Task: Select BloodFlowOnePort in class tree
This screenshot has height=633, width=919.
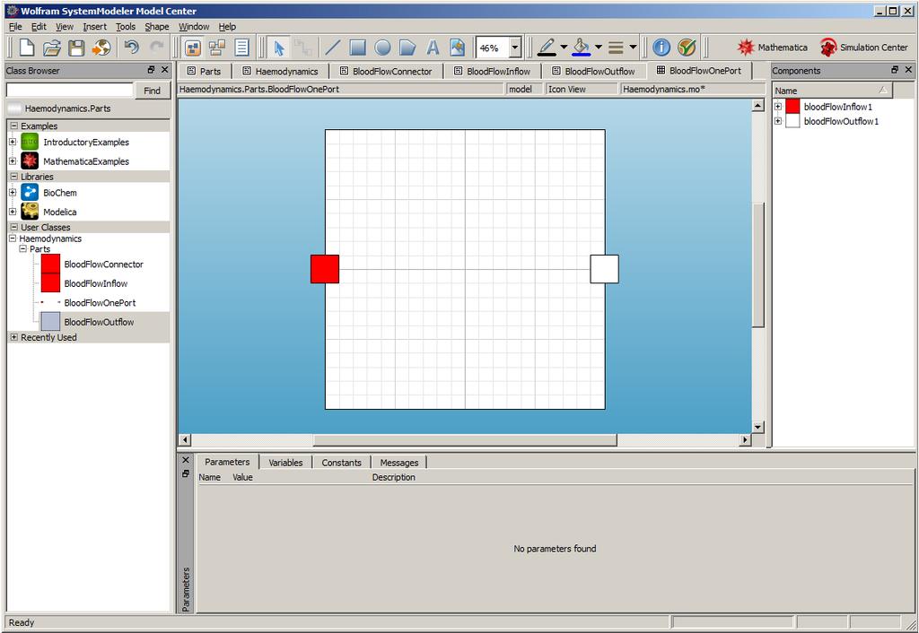Action: click(100, 303)
